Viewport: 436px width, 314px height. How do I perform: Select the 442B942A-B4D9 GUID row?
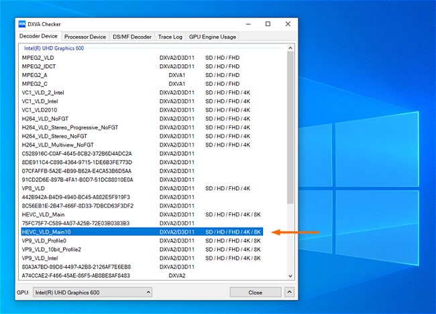point(142,197)
